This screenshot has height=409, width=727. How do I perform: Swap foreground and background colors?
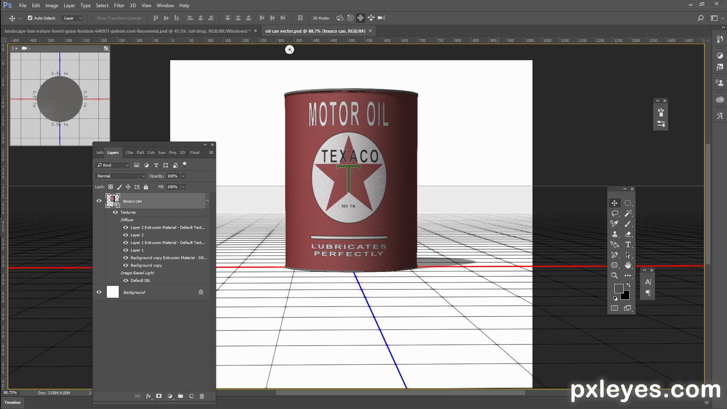pyautogui.click(x=629, y=285)
